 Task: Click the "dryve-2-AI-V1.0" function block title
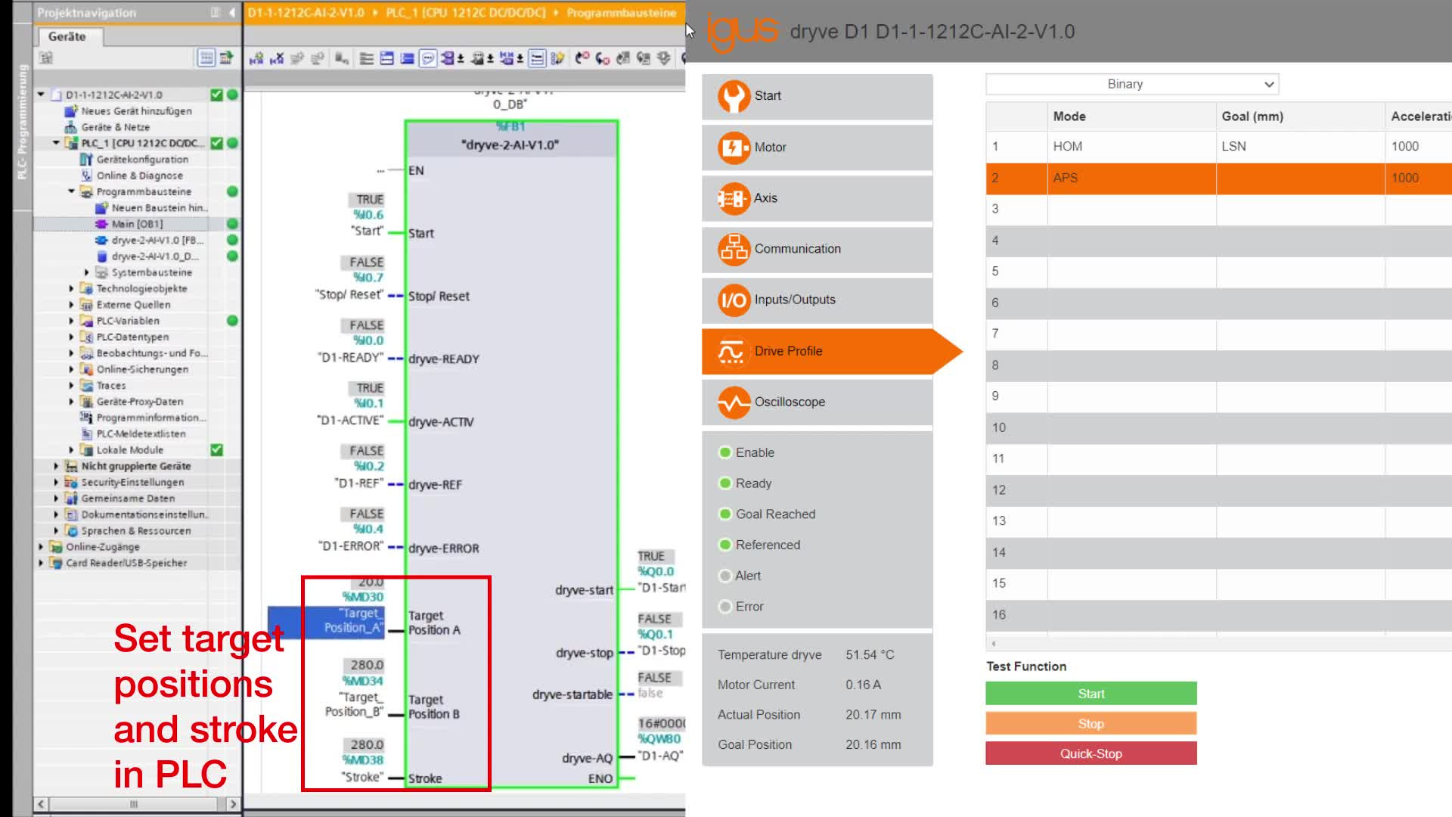point(510,145)
